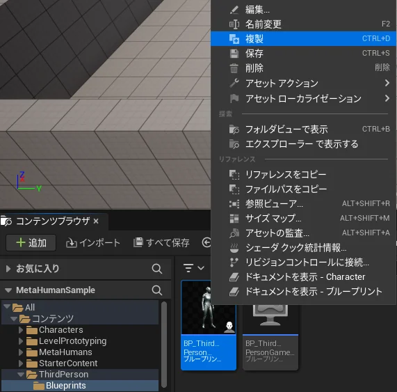The image size is (397, 392).
Task: Click the content browser history back arrow
Action: 206,242
